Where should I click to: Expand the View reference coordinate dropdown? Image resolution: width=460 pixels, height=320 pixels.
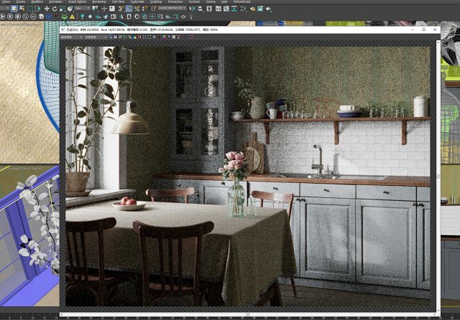(80, 9)
